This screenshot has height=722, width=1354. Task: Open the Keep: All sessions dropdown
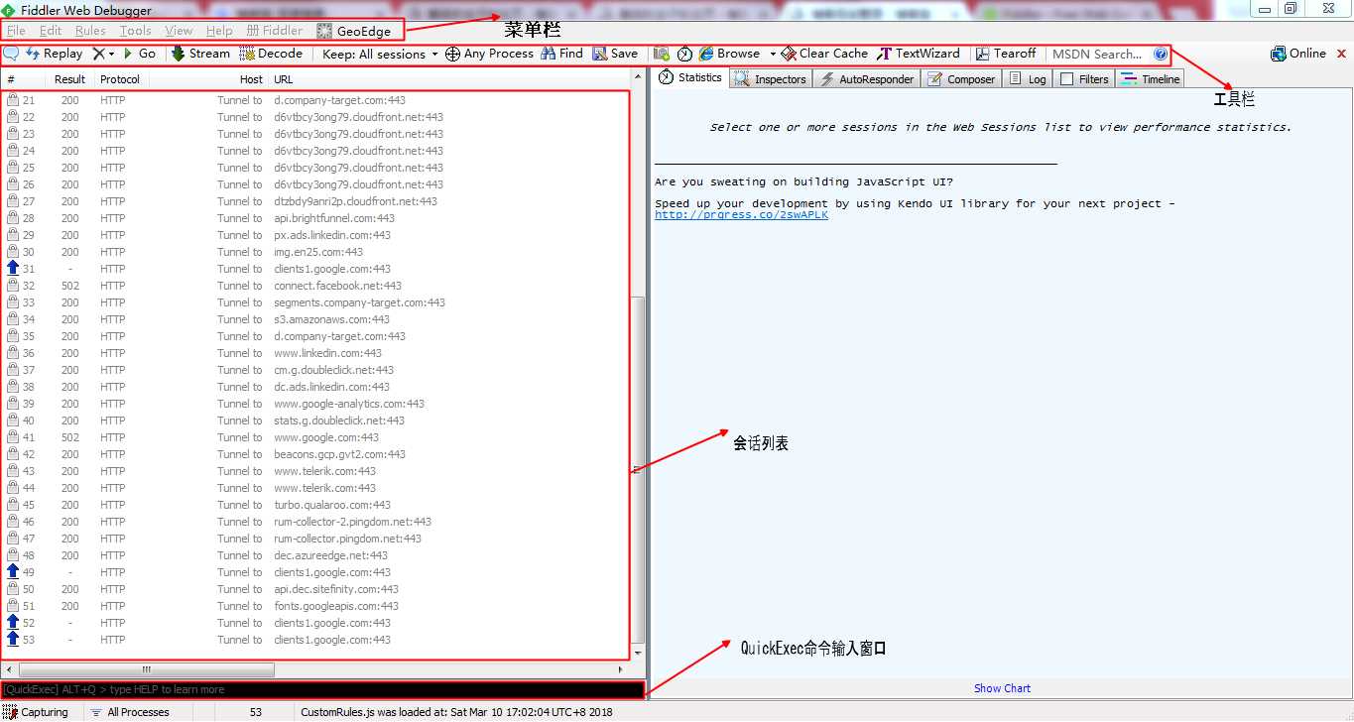[x=381, y=54]
